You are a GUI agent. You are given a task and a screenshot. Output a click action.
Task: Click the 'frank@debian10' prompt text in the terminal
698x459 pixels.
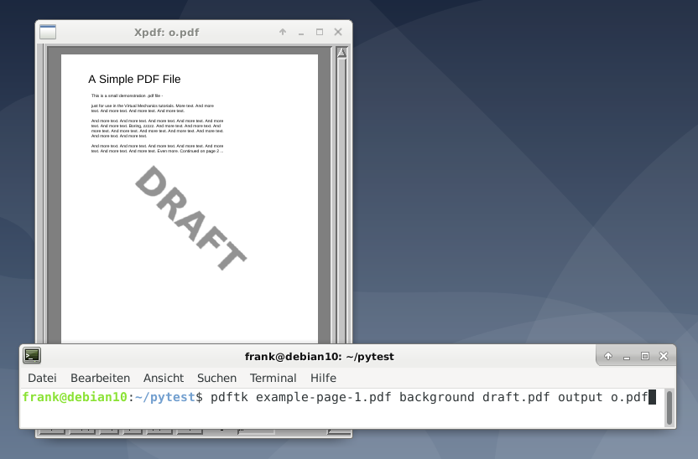pos(75,397)
